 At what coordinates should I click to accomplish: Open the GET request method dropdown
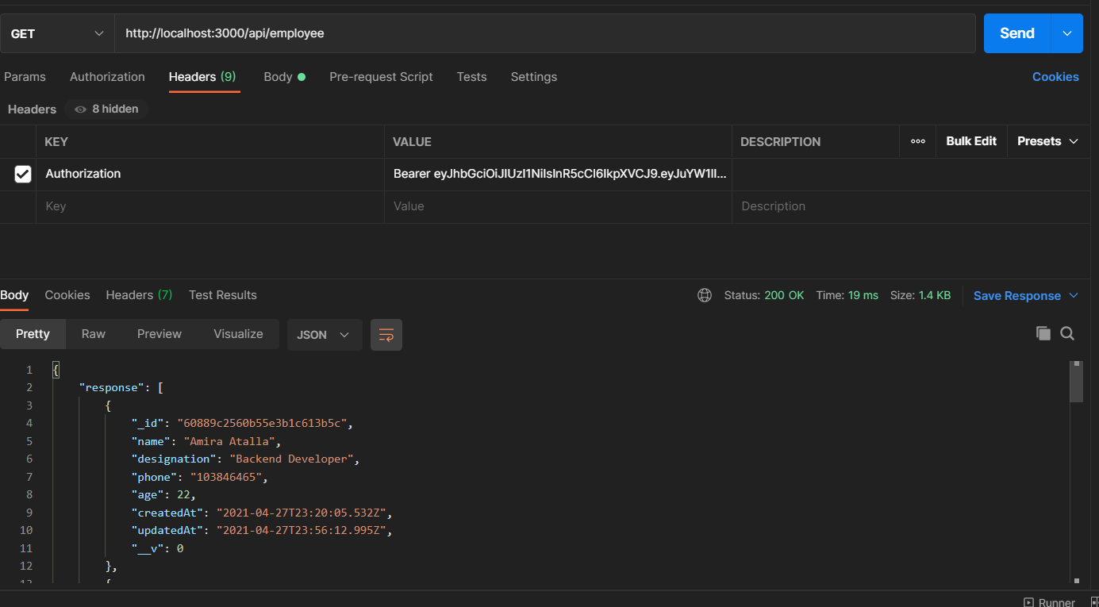56,33
